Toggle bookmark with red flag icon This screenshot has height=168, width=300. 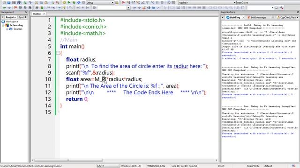point(15,8)
